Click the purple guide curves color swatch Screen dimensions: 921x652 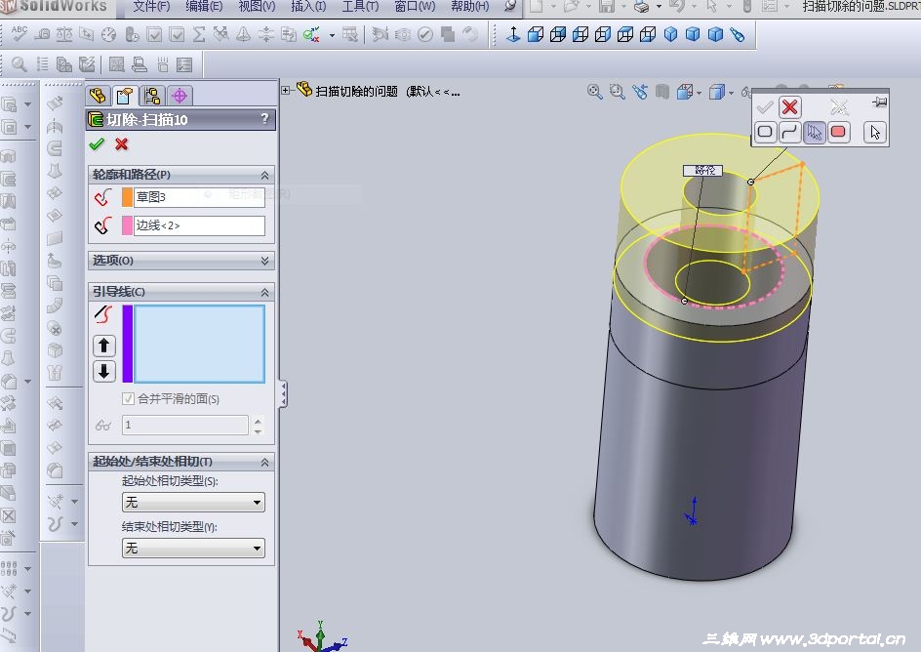click(x=127, y=344)
